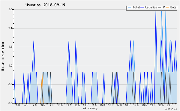This screenshot has width=180, height=111.
Task: Click the '7 h' x-axis label
Action: 35,105
